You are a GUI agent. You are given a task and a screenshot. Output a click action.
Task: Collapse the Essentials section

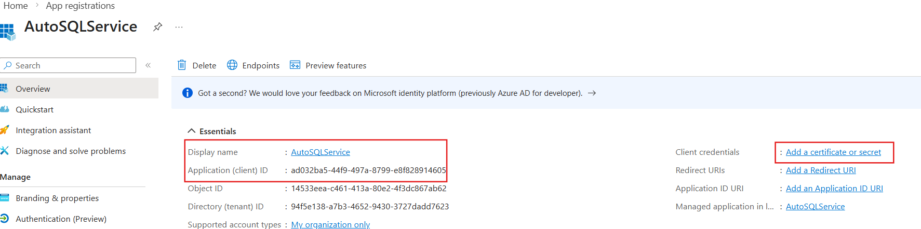[192, 131]
